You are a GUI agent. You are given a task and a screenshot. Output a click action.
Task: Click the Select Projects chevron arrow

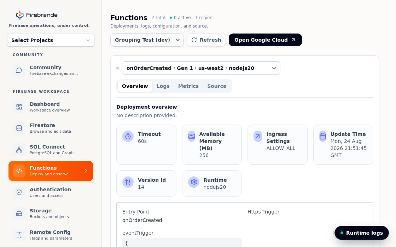88,40
